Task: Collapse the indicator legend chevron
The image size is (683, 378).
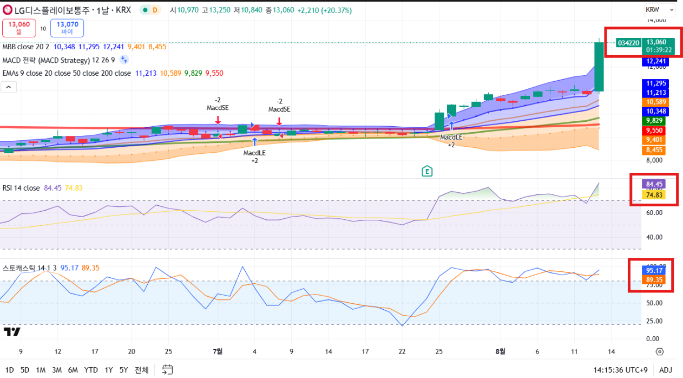Action: pos(9,87)
